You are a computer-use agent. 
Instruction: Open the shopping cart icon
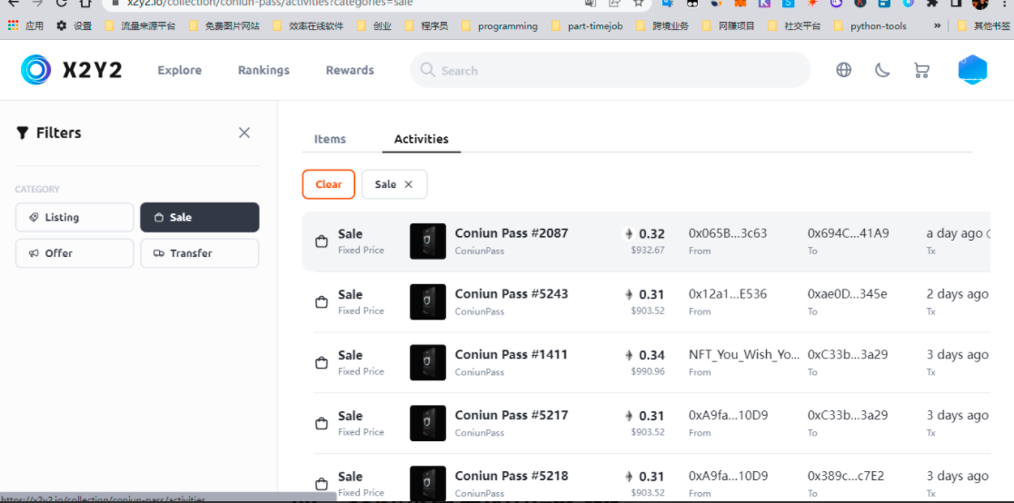920,70
